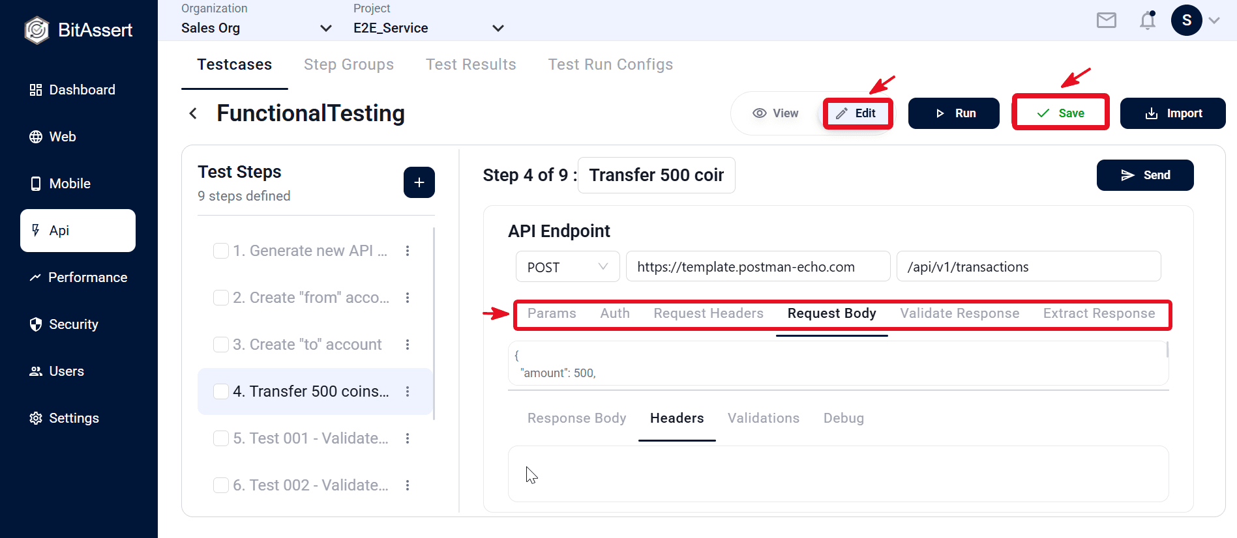
Task: Click the Run button
Action: 954,113
